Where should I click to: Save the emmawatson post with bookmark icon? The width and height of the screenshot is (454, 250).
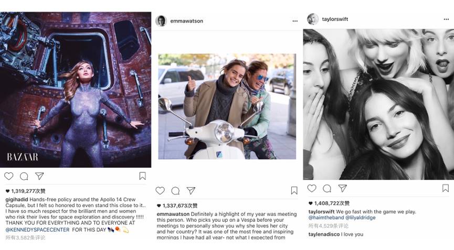pyautogui.click(x=294, y=191)
